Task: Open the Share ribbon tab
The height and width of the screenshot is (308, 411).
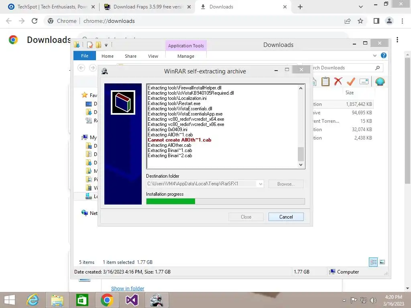Action: click(x=130, y=56)
